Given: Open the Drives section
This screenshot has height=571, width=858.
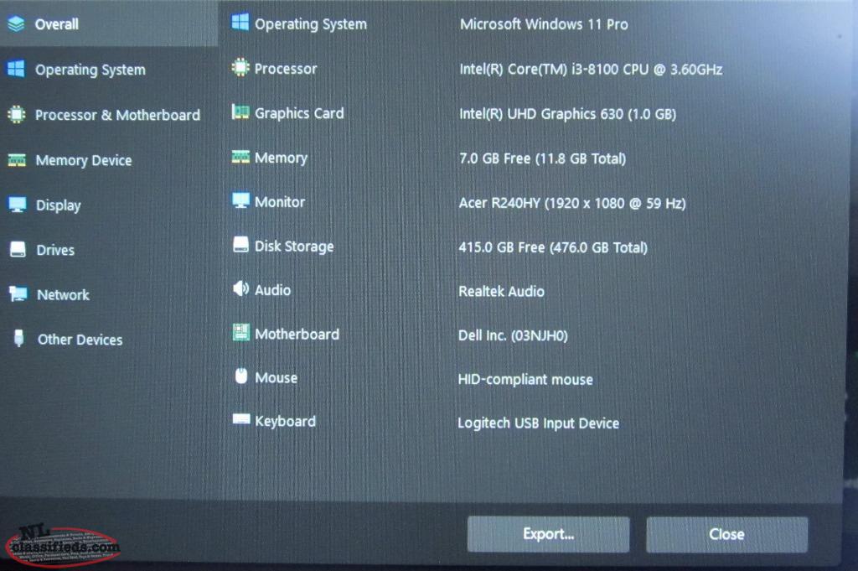Looking at the screenshot, I should [109, 250].
